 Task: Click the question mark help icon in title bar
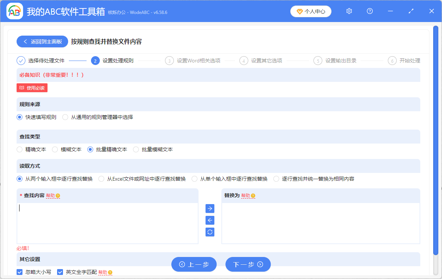(369, 11)
